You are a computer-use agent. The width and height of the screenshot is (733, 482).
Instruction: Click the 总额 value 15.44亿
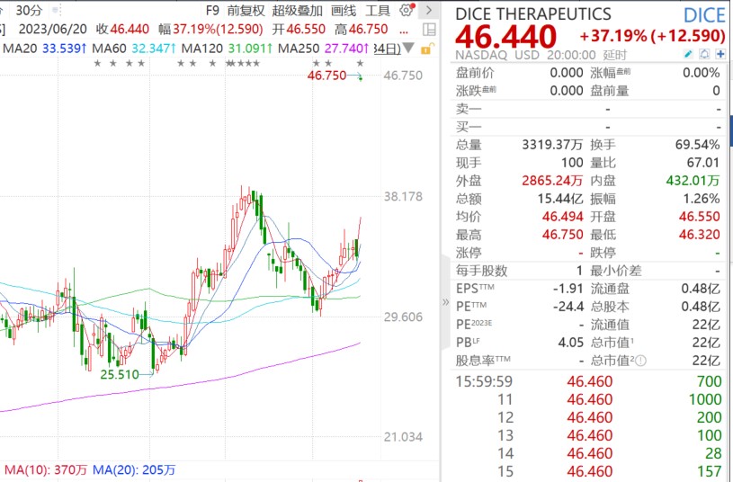click(560, 199)
